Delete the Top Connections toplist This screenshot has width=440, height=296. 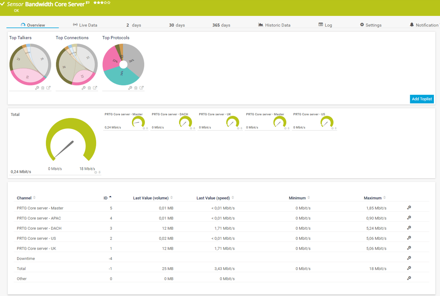(x=89, y=88)
